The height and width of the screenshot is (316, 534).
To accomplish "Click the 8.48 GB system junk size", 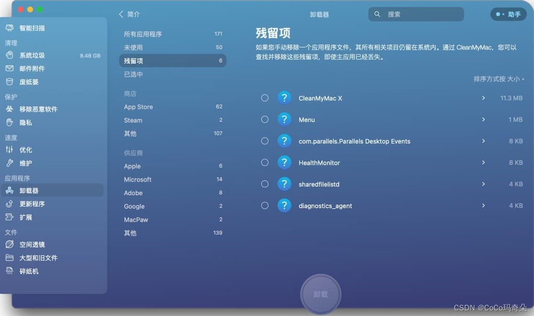I will point(90,55).
